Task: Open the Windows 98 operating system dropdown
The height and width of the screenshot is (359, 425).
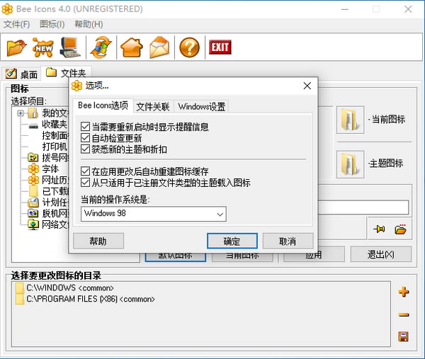Action: 154,214
